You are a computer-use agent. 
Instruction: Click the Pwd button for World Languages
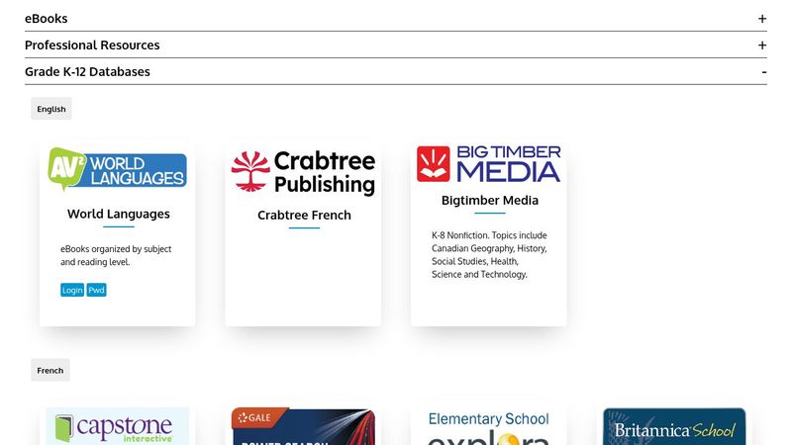point(96,290)
